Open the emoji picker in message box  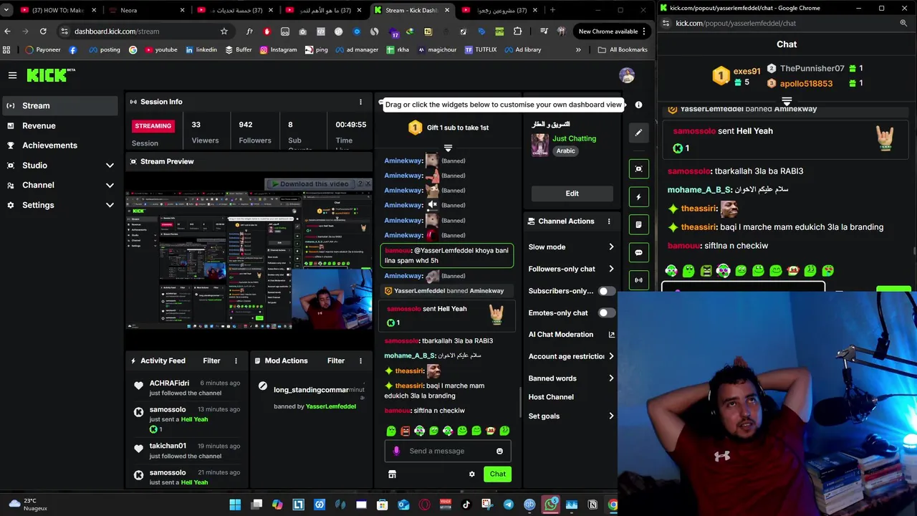coord(499,451)
